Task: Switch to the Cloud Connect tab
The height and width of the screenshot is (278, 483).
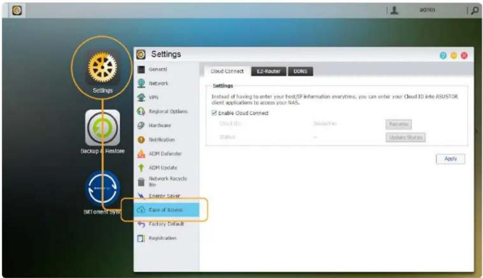Action: 227,71
